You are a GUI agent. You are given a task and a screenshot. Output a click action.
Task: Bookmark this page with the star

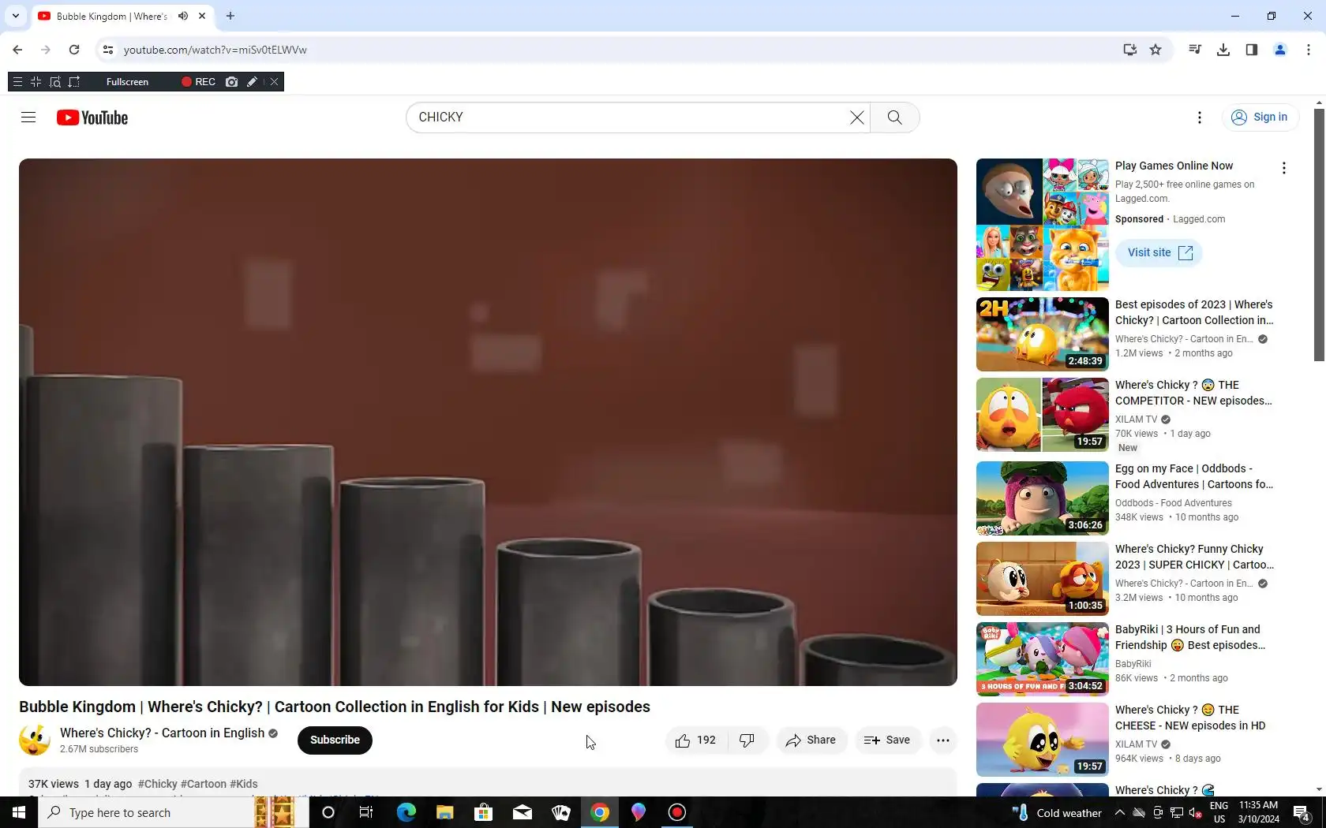tap(1156, 50)
